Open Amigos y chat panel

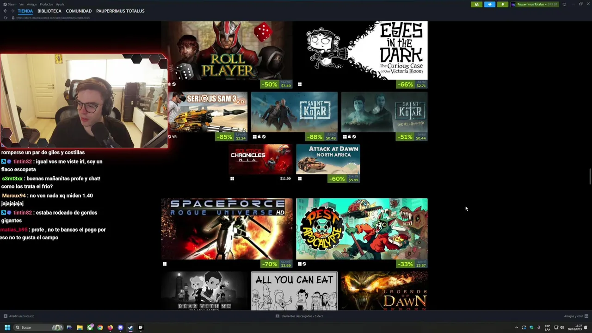pyautogui.click(x=575, y=316)
